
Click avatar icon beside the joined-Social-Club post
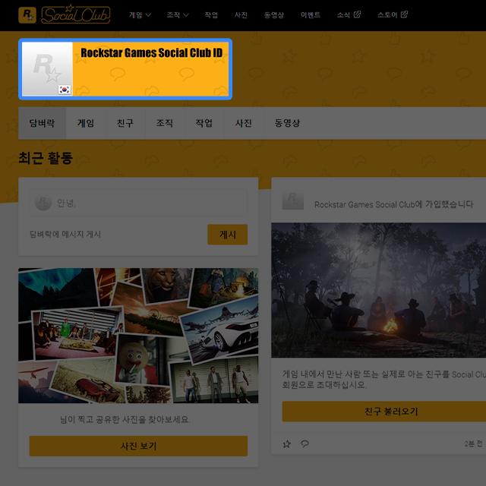293,200
